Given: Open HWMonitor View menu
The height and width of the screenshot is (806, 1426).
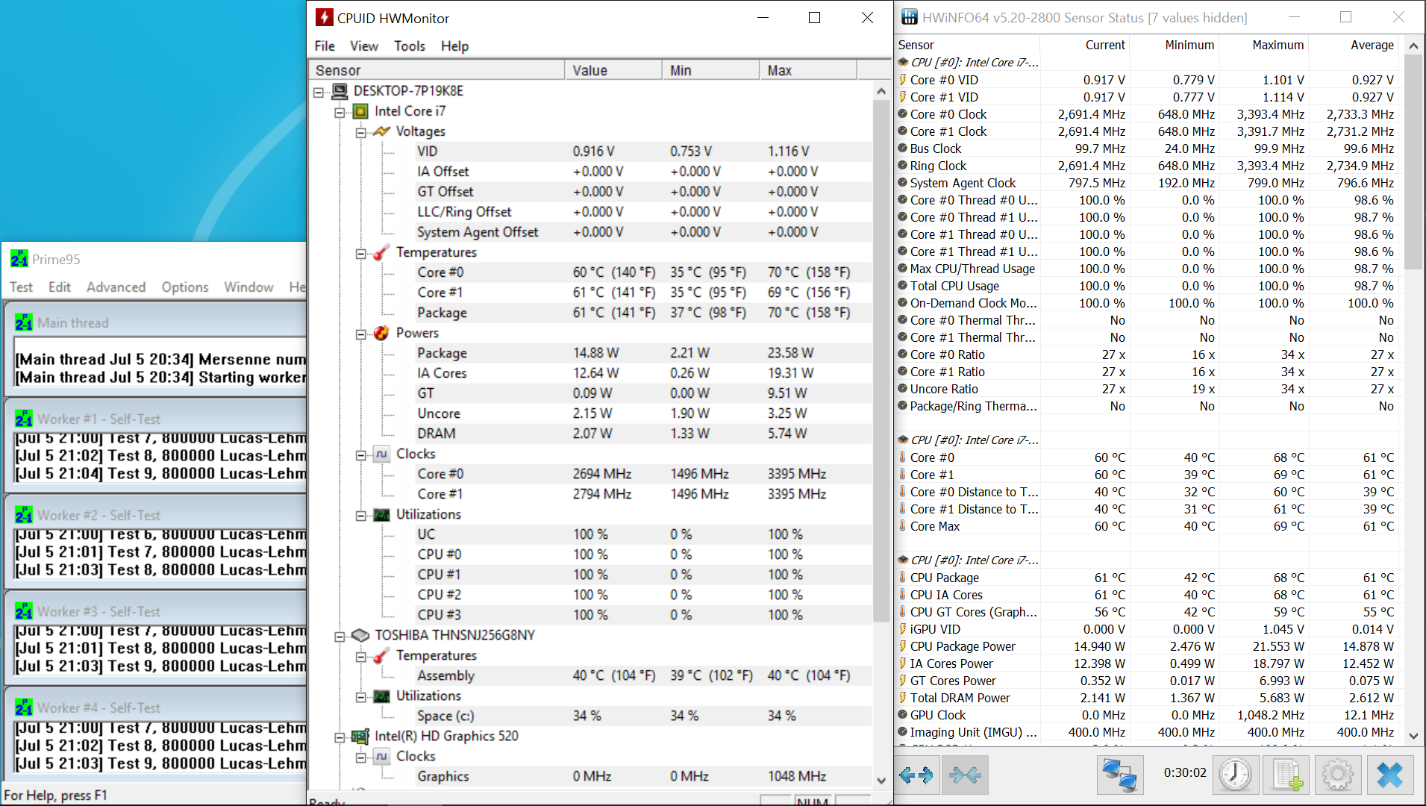Looking at the screenshot, I should 364,46.
